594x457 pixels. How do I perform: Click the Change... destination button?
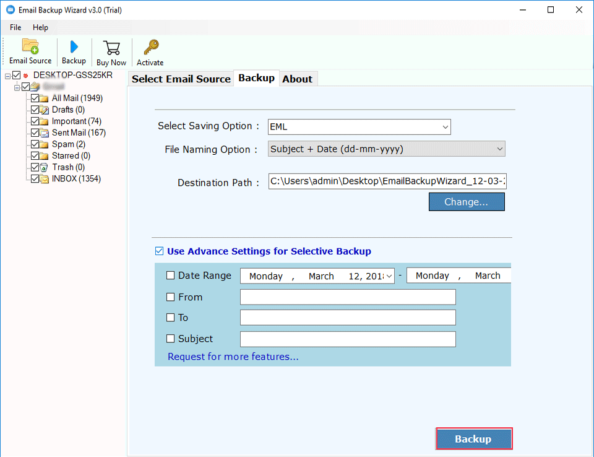[467, 202]
